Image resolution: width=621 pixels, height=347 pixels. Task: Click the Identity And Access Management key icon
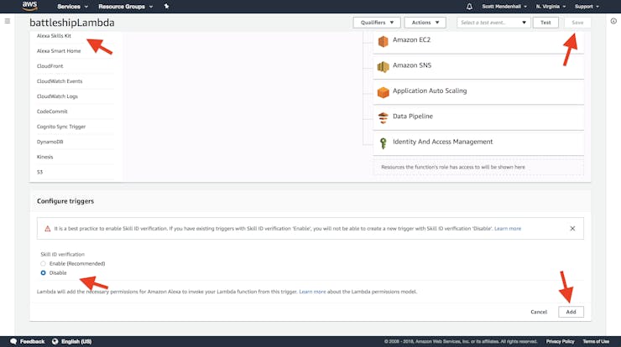pos(383,143)
